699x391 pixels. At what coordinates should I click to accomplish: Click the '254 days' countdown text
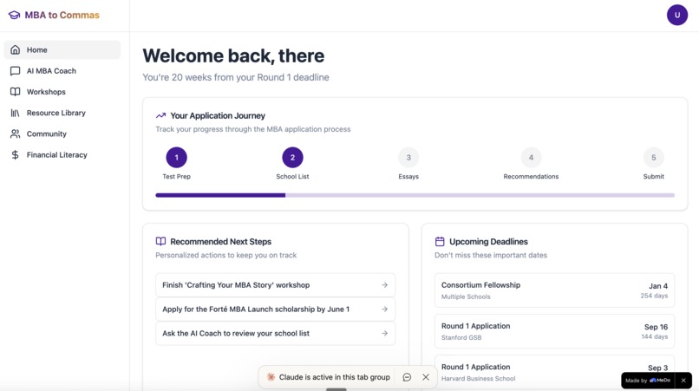(654, 296)
